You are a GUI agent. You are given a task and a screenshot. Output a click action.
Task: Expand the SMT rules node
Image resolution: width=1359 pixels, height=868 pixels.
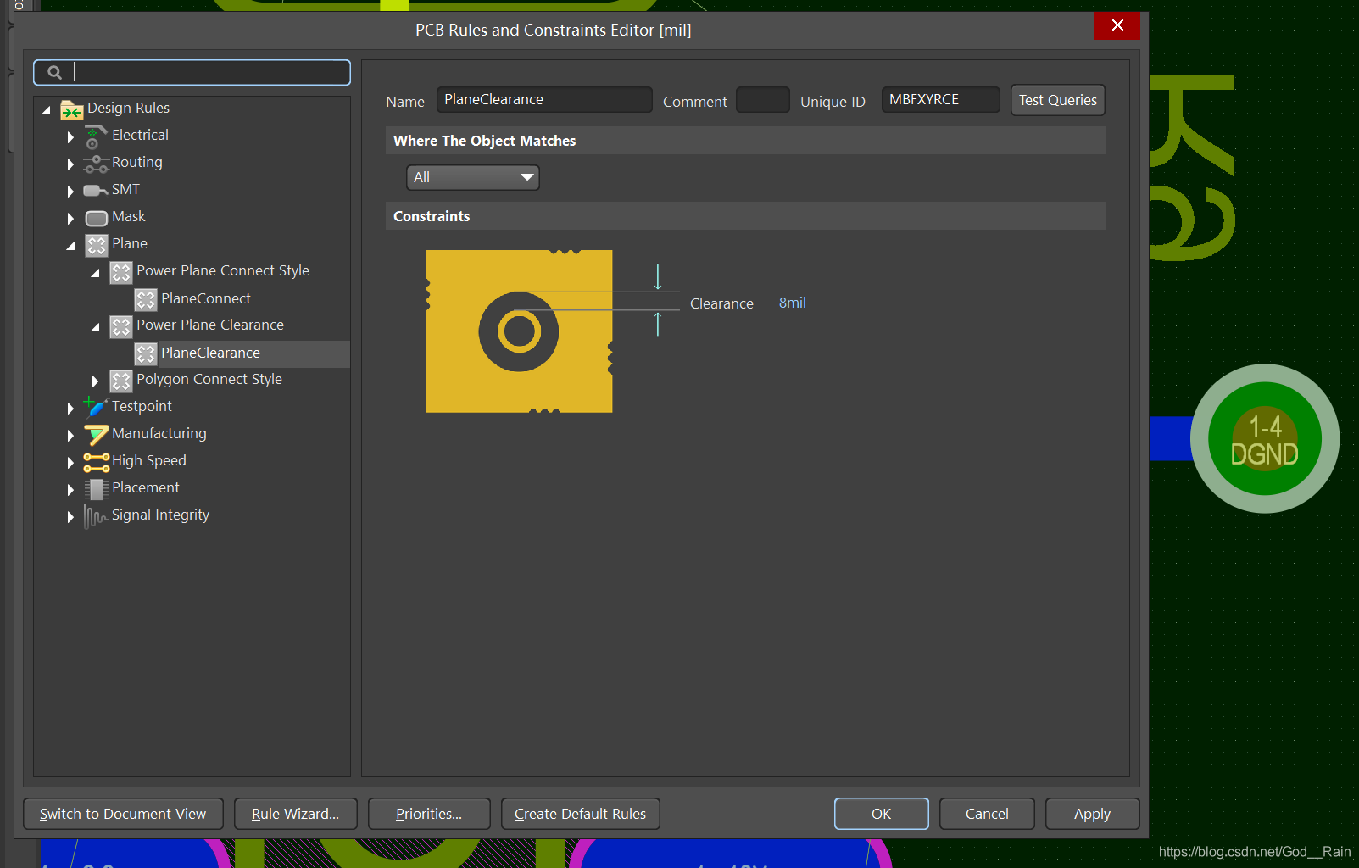coord(70,192)
